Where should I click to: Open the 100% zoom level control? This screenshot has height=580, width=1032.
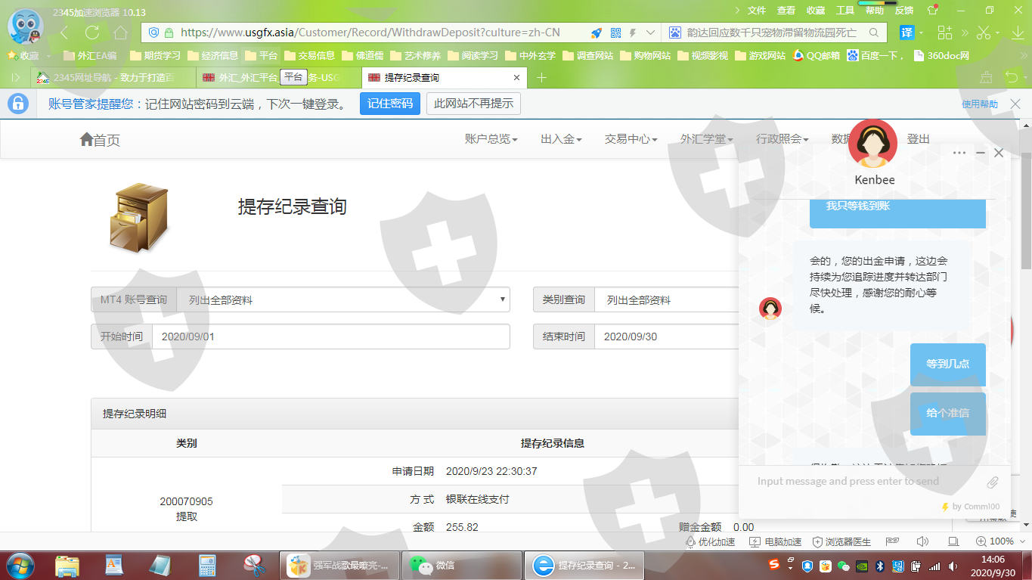click(995, 542)
